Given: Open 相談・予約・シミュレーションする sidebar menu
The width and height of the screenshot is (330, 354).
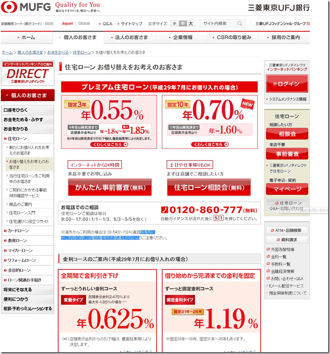Looking at the screenshot, I should coord(28,308).
